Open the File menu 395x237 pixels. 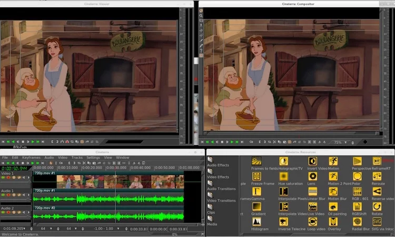coord(5,158)
